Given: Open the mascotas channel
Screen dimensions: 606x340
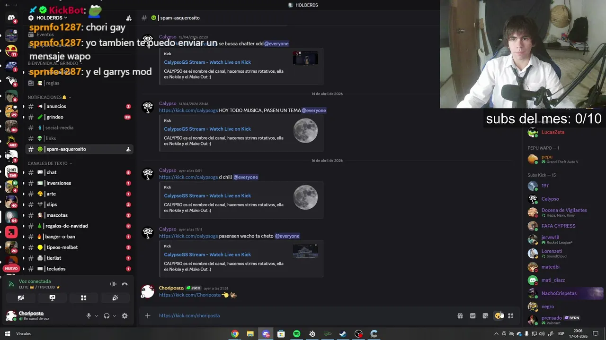Looking at the screenshot, I should pos(79,215).
